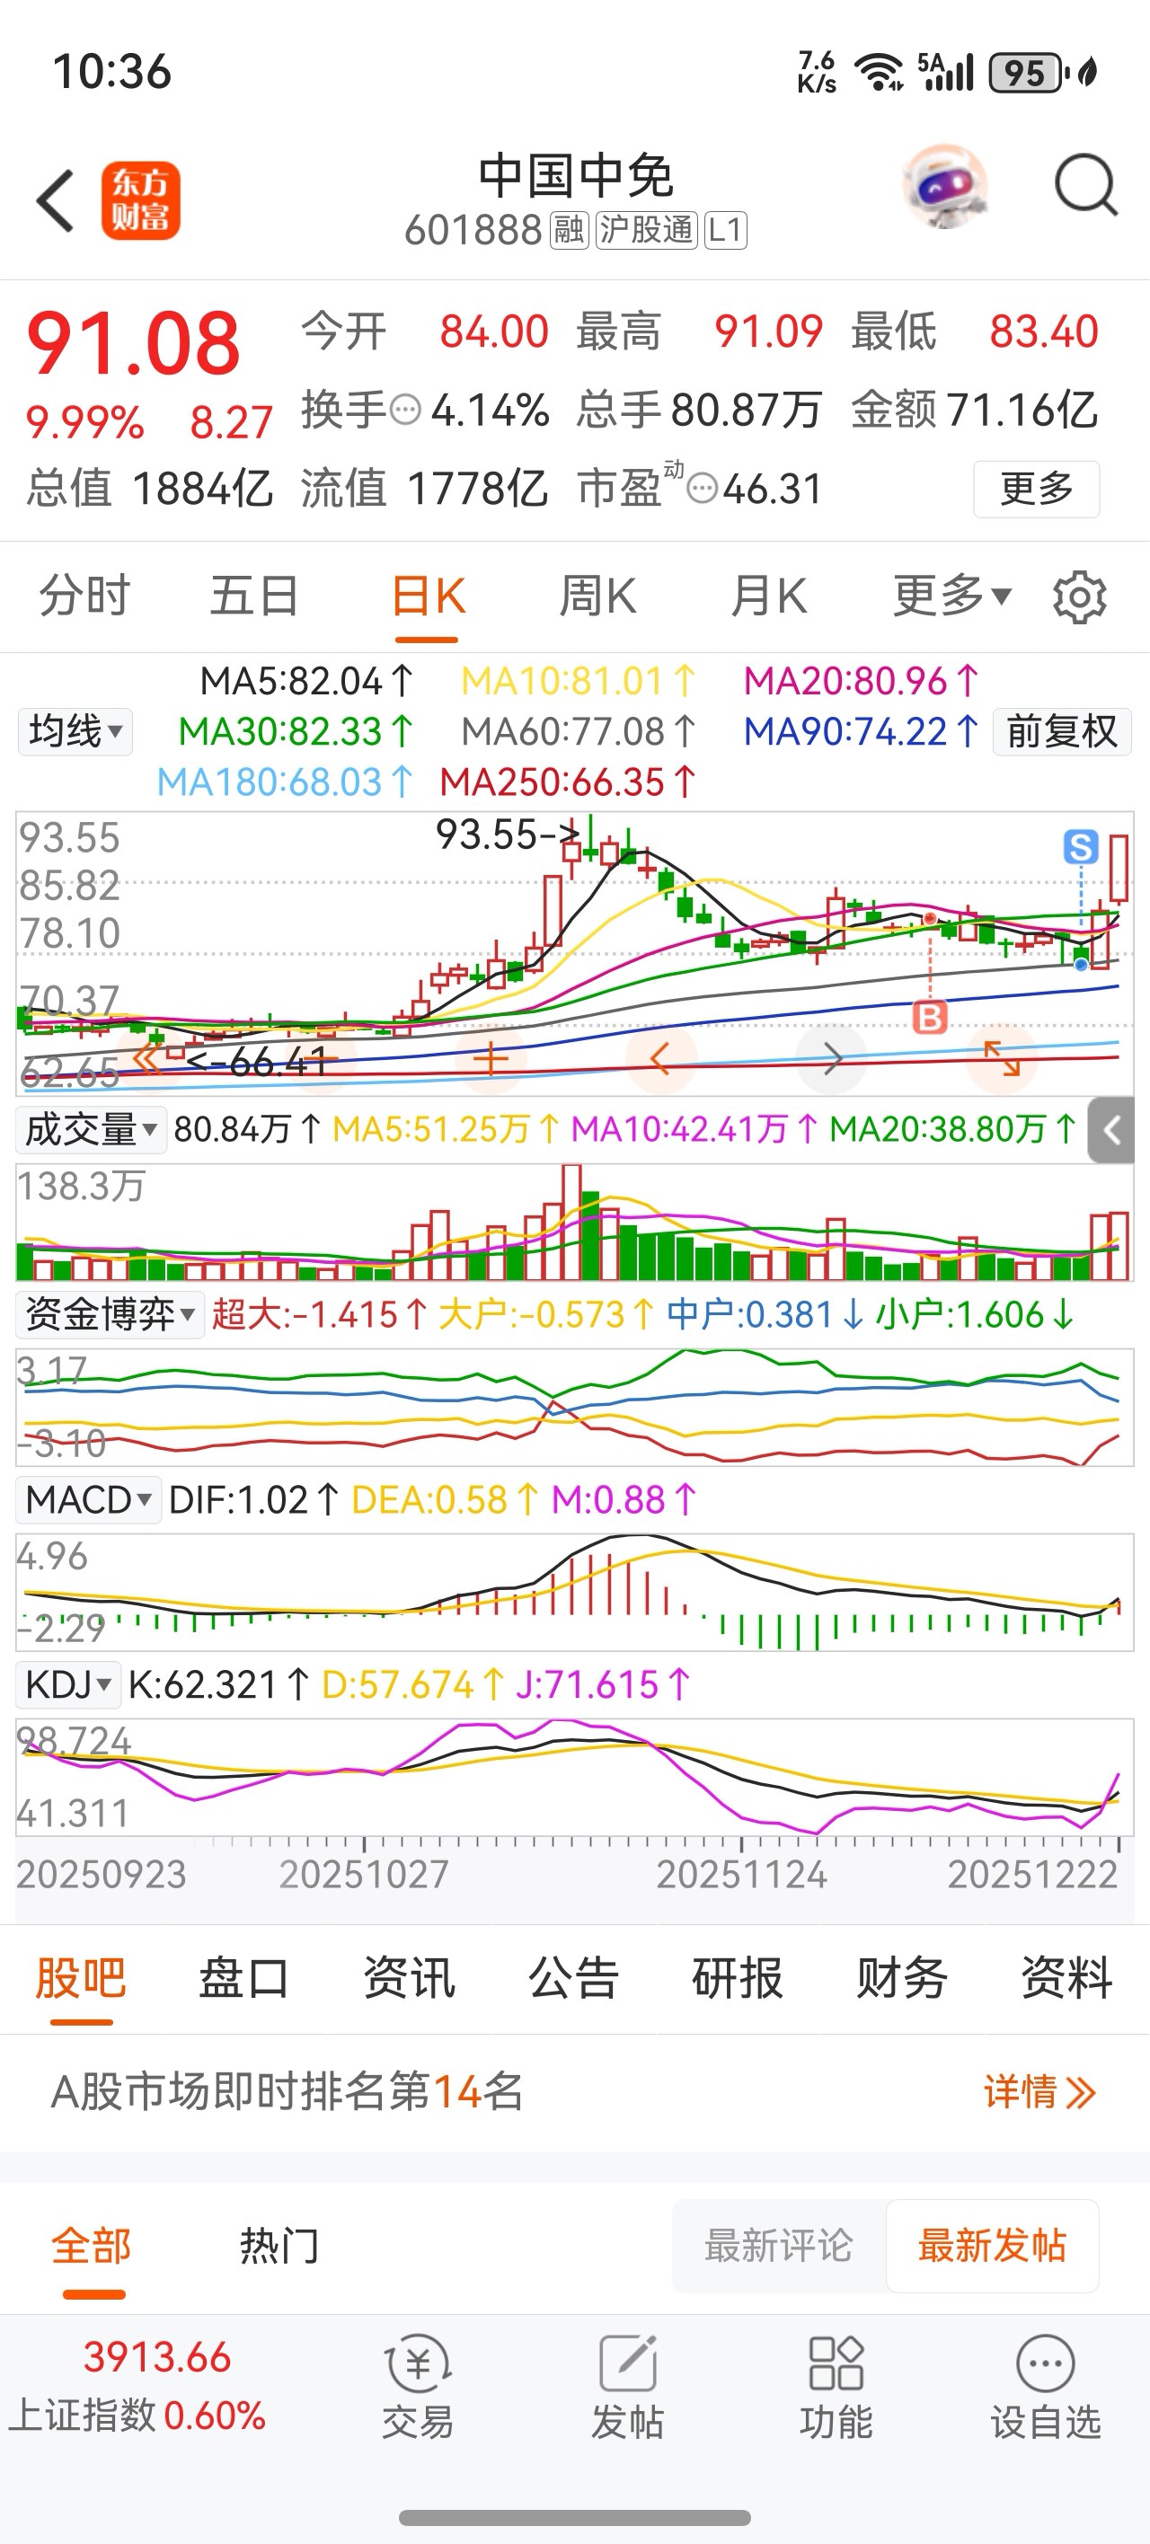The image size is (1150, 2544).
Task: Open the 东方财富 logo icon
Action: [140, 200]
